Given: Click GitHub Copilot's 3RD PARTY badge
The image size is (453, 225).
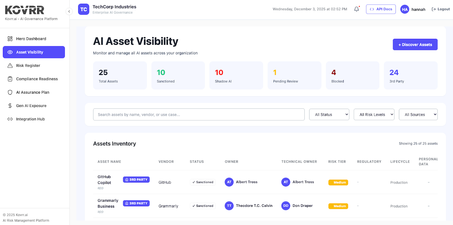Looking at the screenshot, I should 136,179.
